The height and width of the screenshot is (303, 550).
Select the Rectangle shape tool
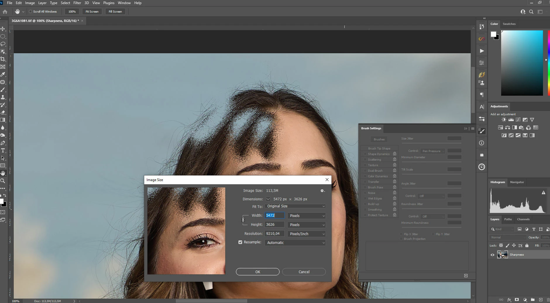[x=3, y=166]
